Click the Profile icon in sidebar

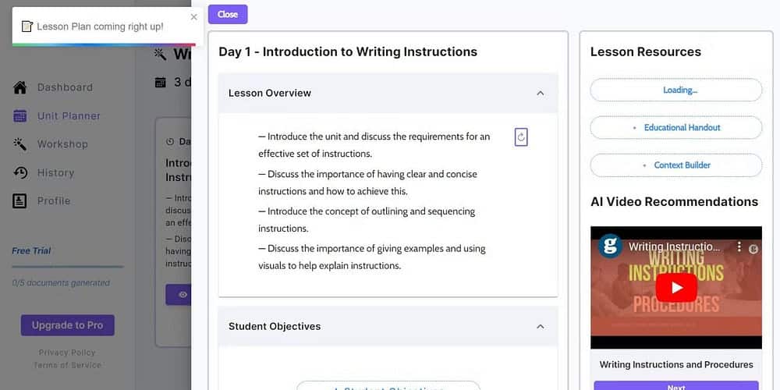click(x=20, y=201)
